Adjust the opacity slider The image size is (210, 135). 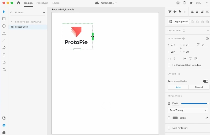click(195, 104)
